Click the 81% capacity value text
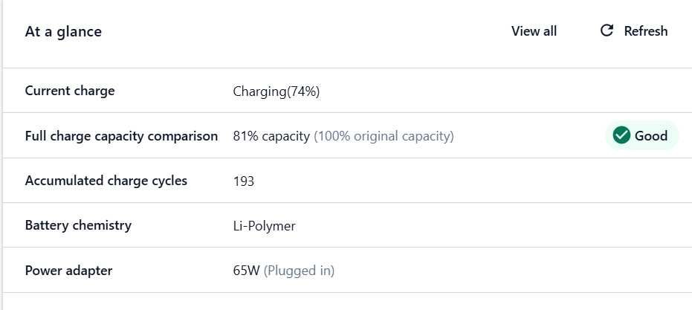Screen dimensions: 692x310 coord(271,136)
